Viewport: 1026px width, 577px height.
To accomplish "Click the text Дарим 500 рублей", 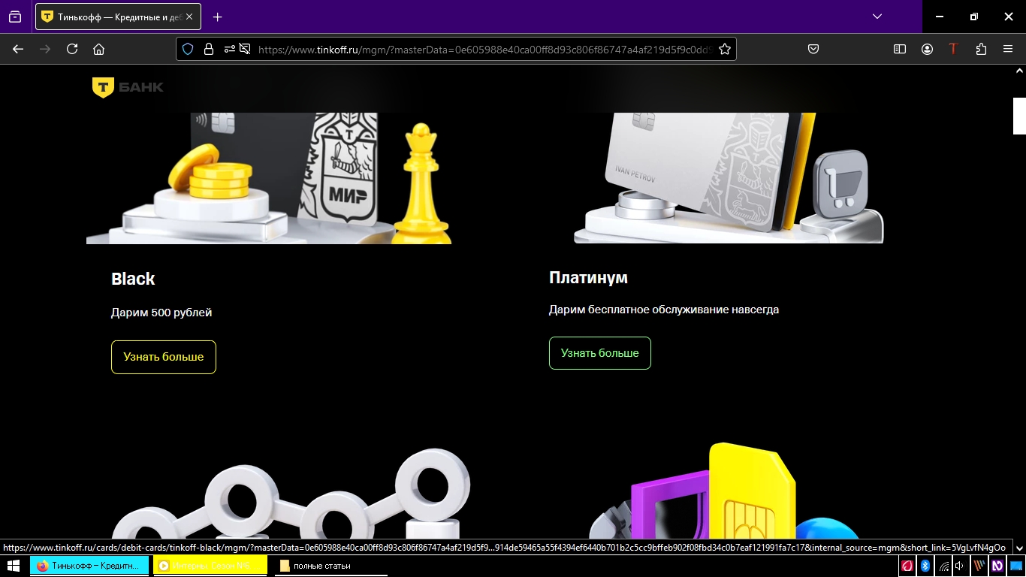I will (161, 313).
